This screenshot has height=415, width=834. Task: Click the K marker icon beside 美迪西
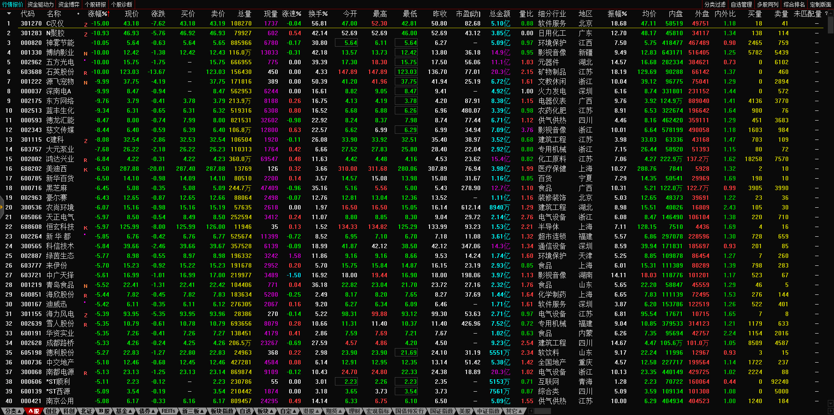[86, 170]
